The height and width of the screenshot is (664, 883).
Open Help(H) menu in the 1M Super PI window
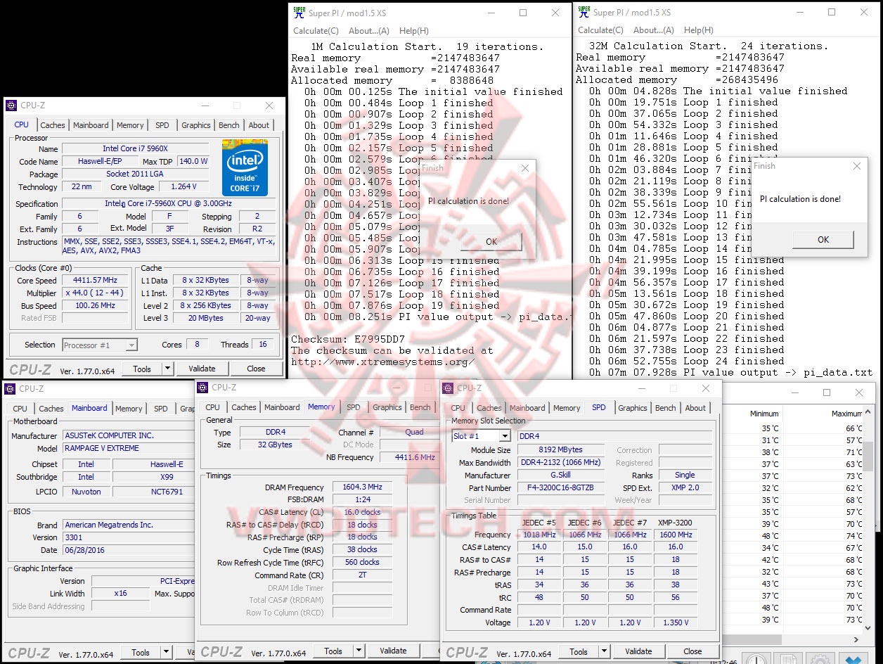[413, 30]
